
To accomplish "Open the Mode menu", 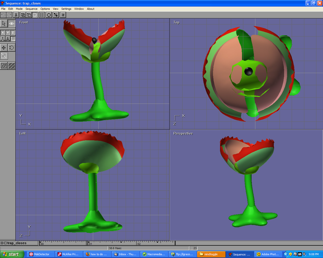I will [x=19, y=9].
